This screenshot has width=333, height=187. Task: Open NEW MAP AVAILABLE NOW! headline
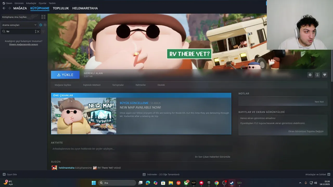pos(140,108)
